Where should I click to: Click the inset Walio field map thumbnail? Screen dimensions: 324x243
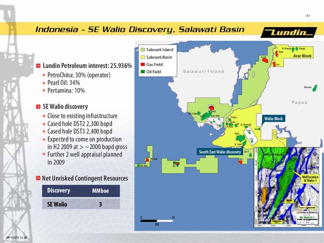[288, 187]
